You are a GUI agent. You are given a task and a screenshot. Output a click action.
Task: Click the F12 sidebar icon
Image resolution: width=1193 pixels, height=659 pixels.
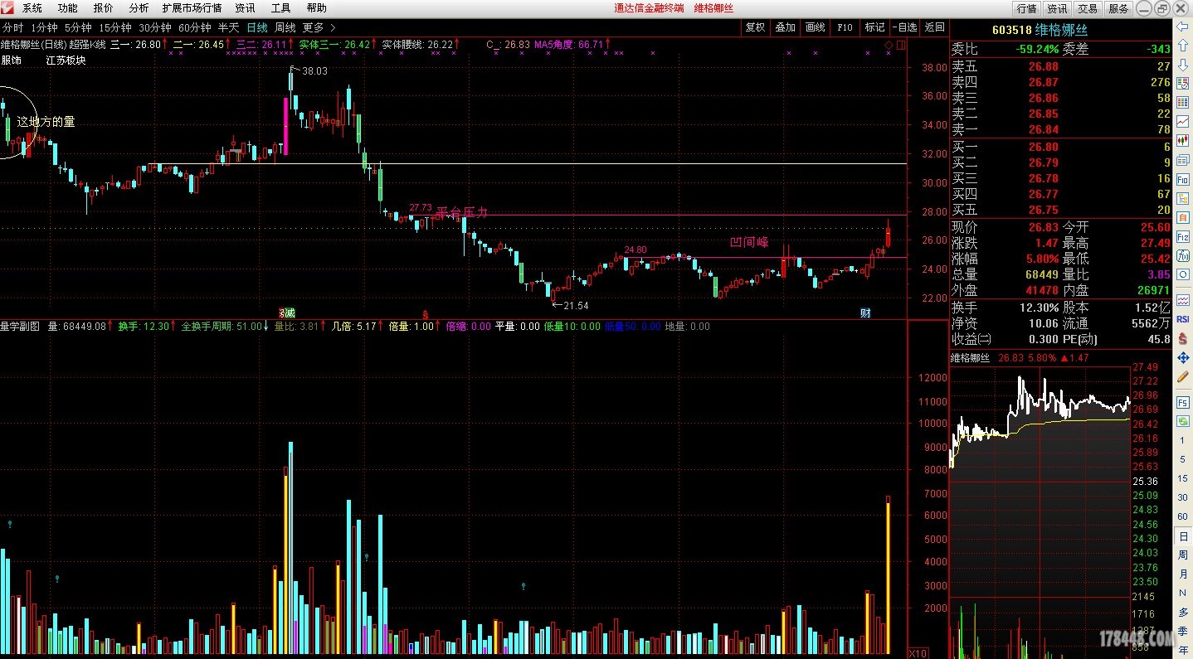(x=1182, y=235)
